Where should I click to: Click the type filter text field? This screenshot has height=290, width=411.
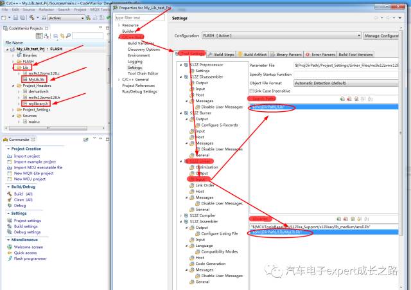pos(140,17)
